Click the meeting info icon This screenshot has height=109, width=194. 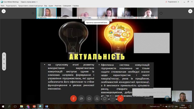(4, 11)
